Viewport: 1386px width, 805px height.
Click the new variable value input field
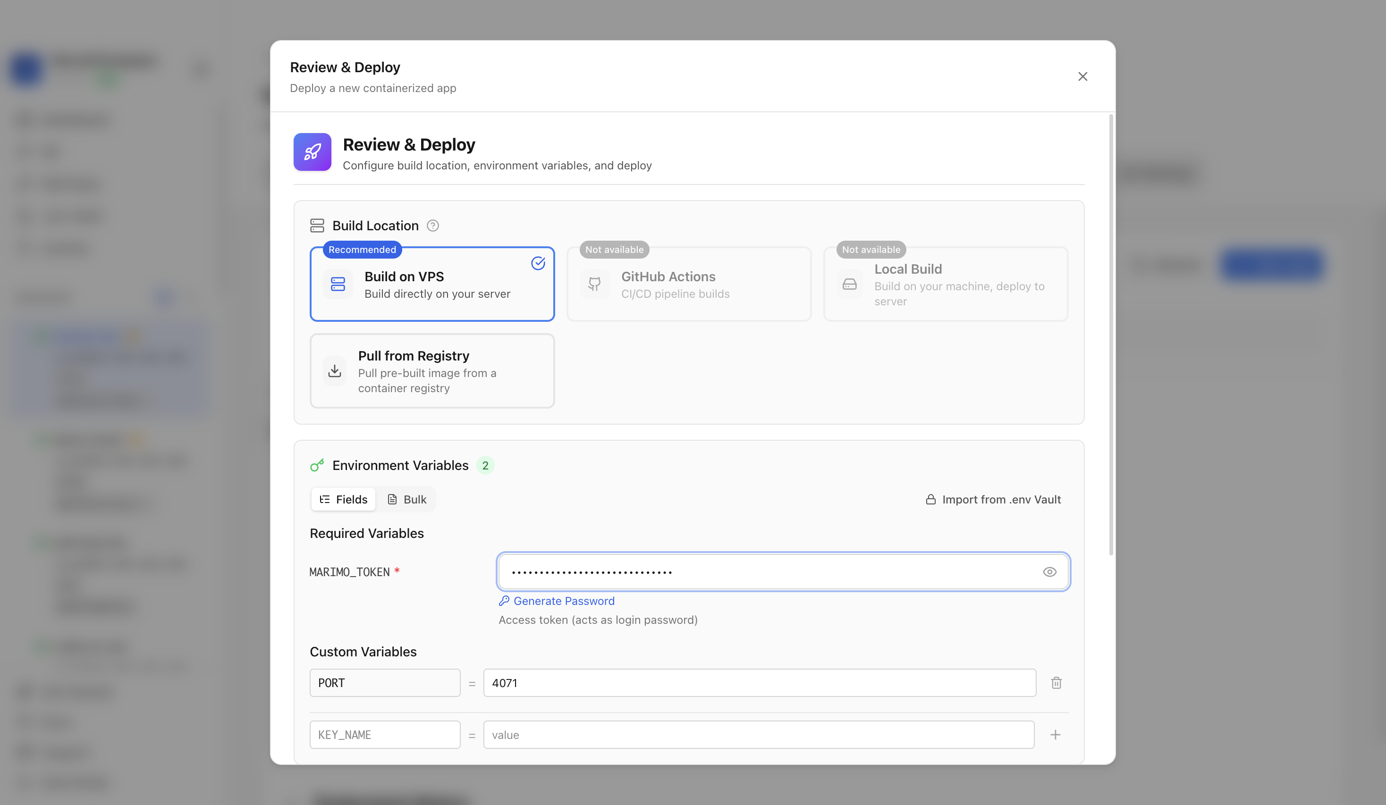pos(759,735)
